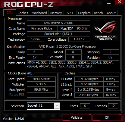The width and height of the screenshot is (125, 122).
Task: Show the Graphics tab
Action: (x=84, y=13)
